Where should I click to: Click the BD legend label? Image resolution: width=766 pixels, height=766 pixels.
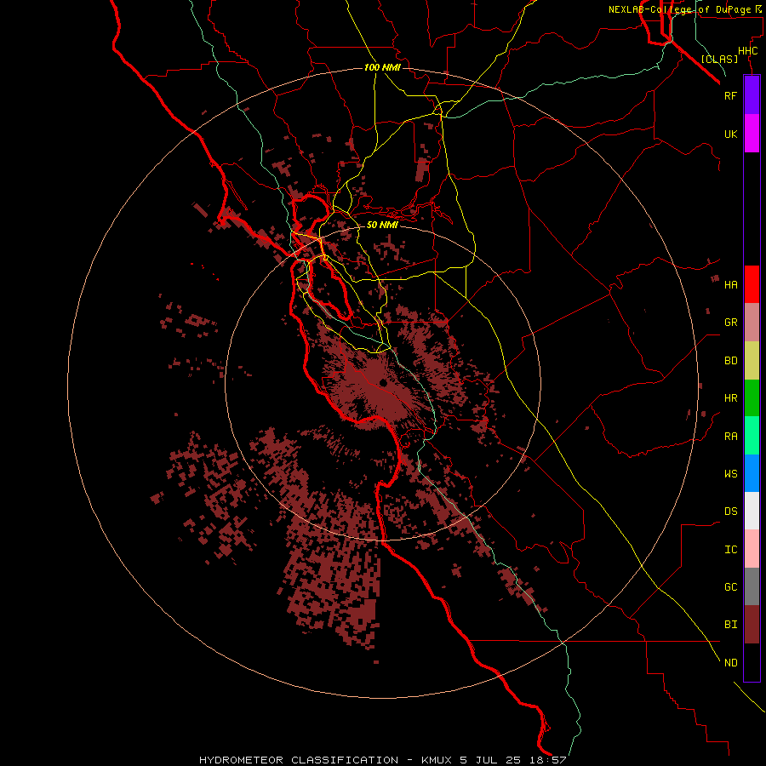coord(730,361)
